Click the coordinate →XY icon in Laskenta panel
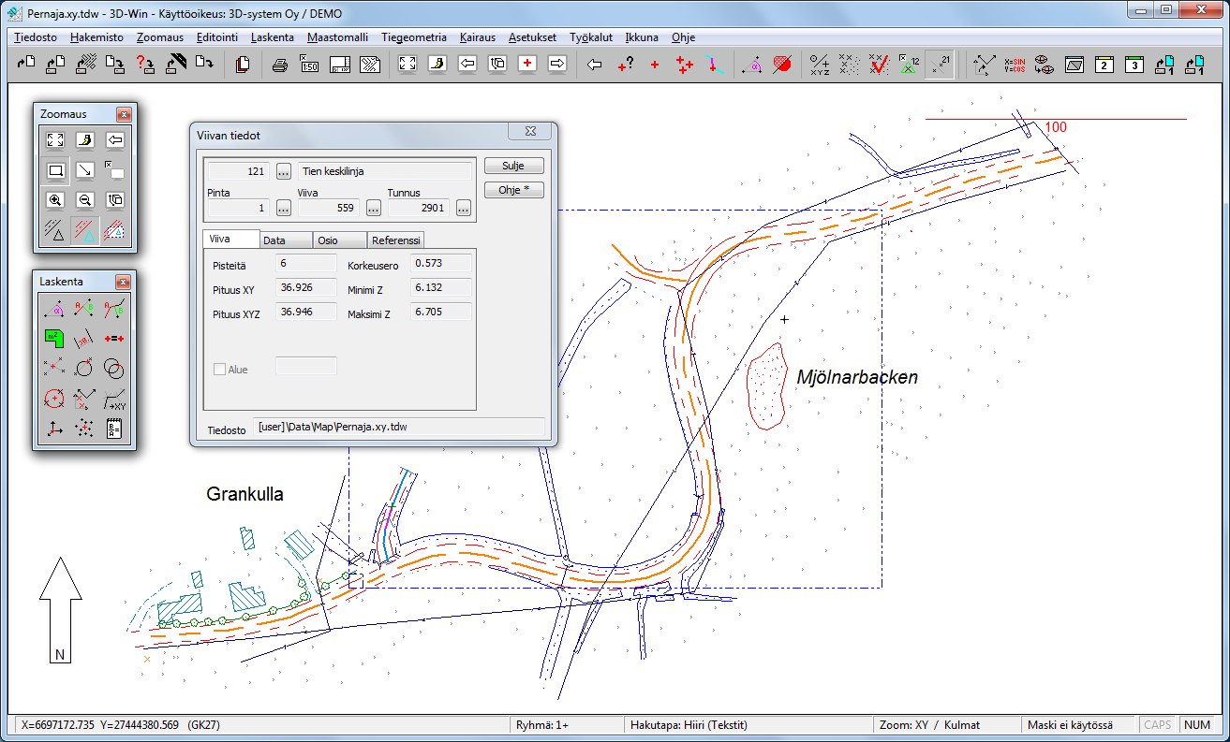The width and height of the screenshot is (1230, 742). click(114, 398)
